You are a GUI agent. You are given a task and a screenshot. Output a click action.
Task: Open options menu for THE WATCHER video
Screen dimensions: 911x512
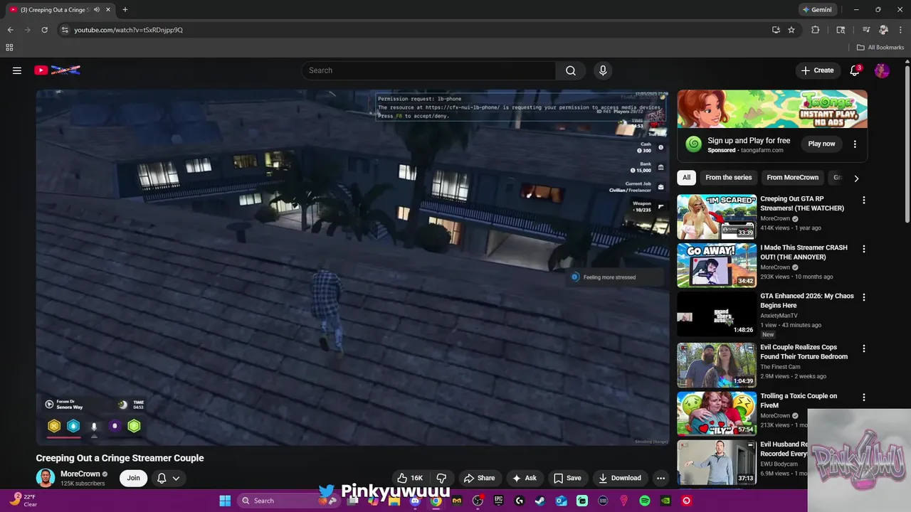pyautogui.click(x=863, y=201)
